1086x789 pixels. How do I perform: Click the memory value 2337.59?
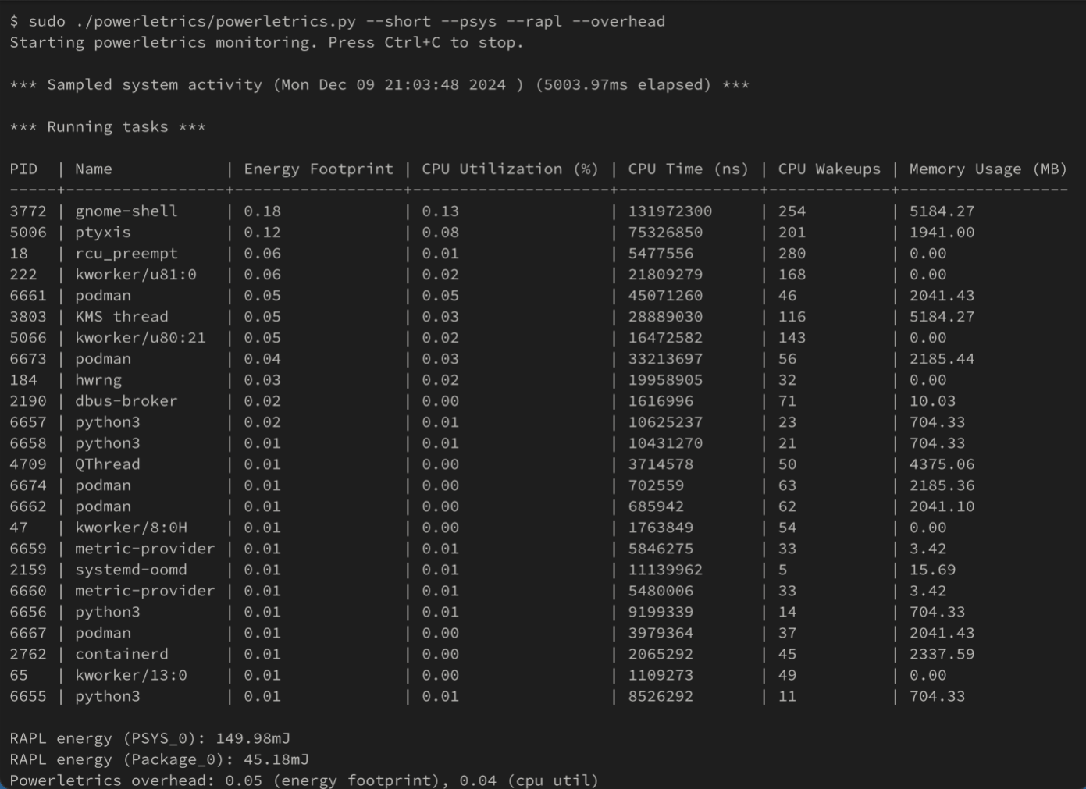click(942, 653)
